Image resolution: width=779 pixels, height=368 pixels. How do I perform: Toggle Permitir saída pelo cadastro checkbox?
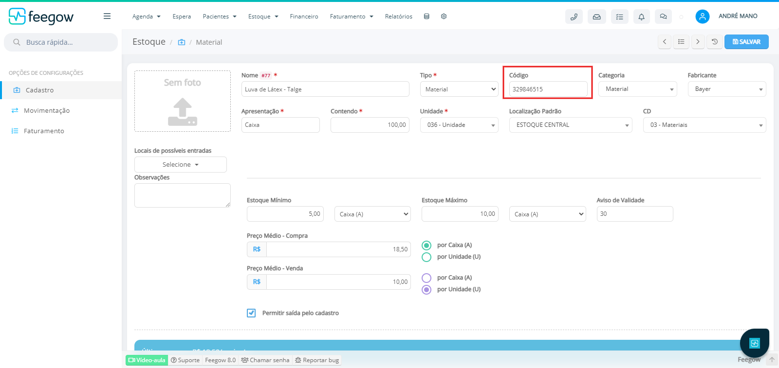pos(251,313)
